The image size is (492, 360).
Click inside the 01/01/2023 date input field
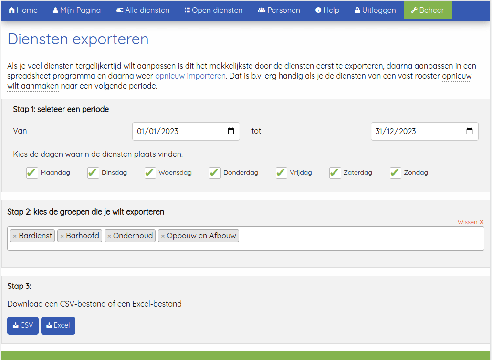pyautogui.click(x=177, y=131)
